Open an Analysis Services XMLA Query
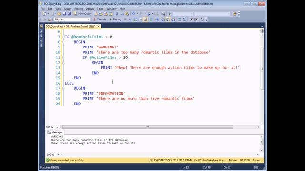This screenshot has width=305, height=171. click(111, 14)
